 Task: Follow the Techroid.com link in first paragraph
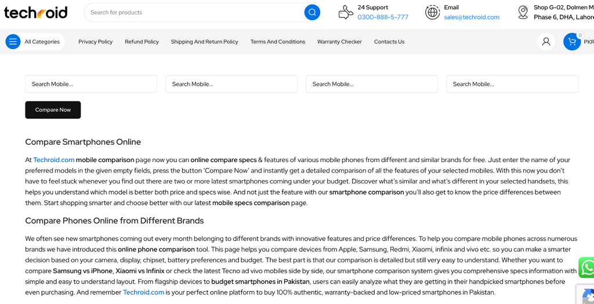coord(54,160)
